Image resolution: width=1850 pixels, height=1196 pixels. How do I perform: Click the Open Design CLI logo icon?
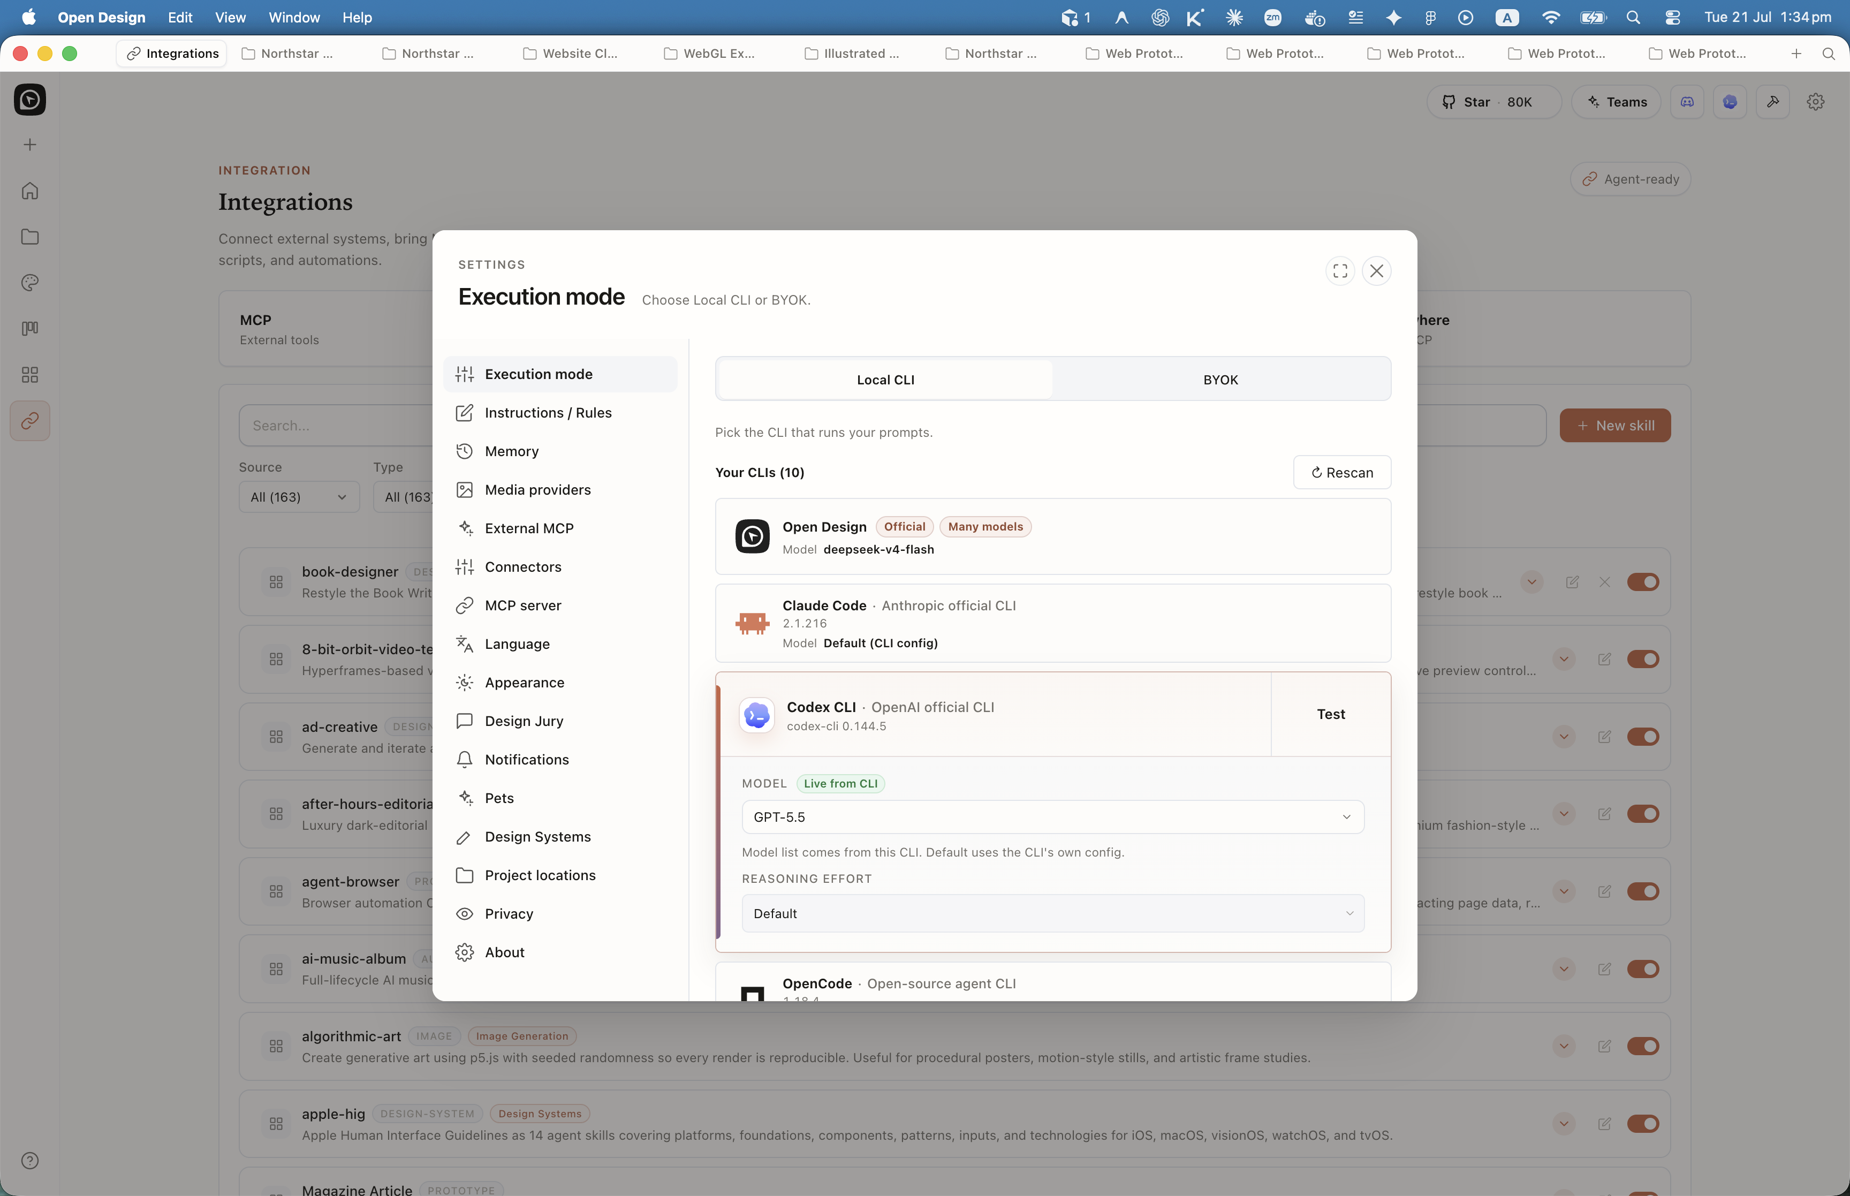pyautogui.click(x=752, y=536)
